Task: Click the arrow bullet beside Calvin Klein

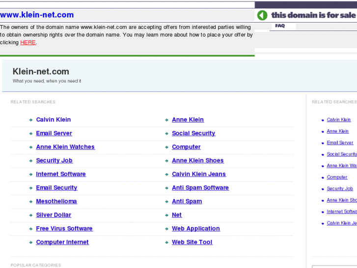Action: click(31, 120)
